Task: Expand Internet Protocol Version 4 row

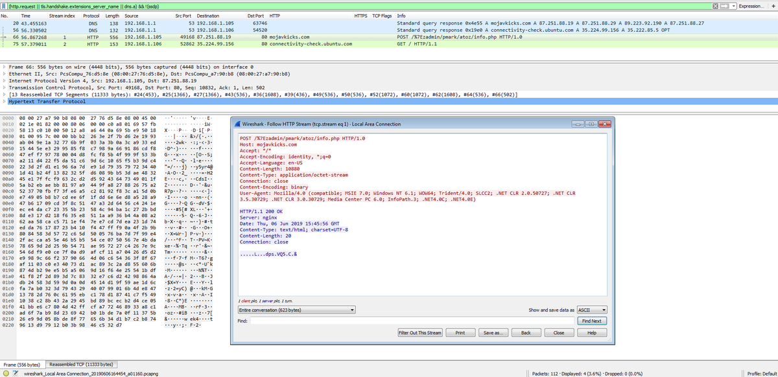Action: (x=5, y=81)
